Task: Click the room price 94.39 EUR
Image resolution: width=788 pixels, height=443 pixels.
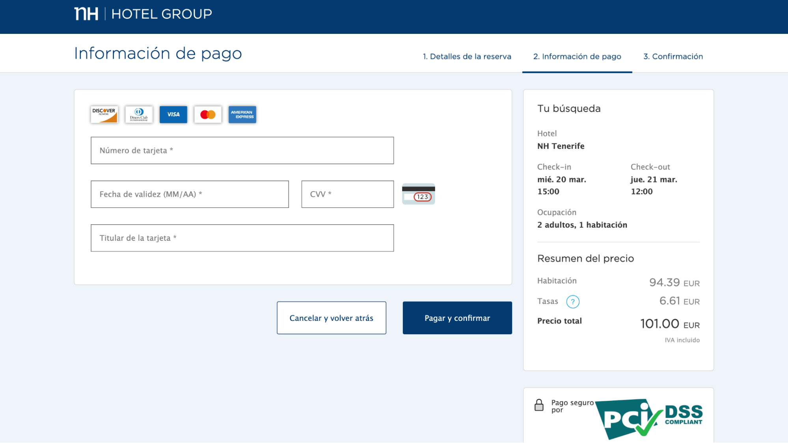Action: (x=674, y=283)
